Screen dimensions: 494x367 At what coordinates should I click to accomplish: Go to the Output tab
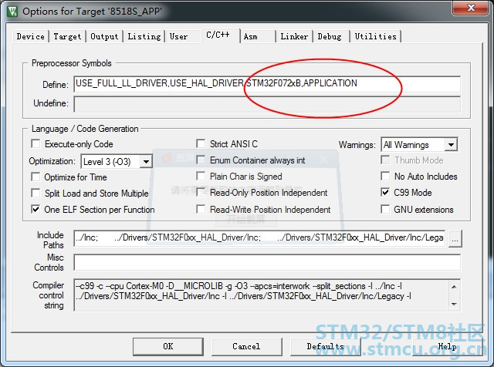[104, 36]
